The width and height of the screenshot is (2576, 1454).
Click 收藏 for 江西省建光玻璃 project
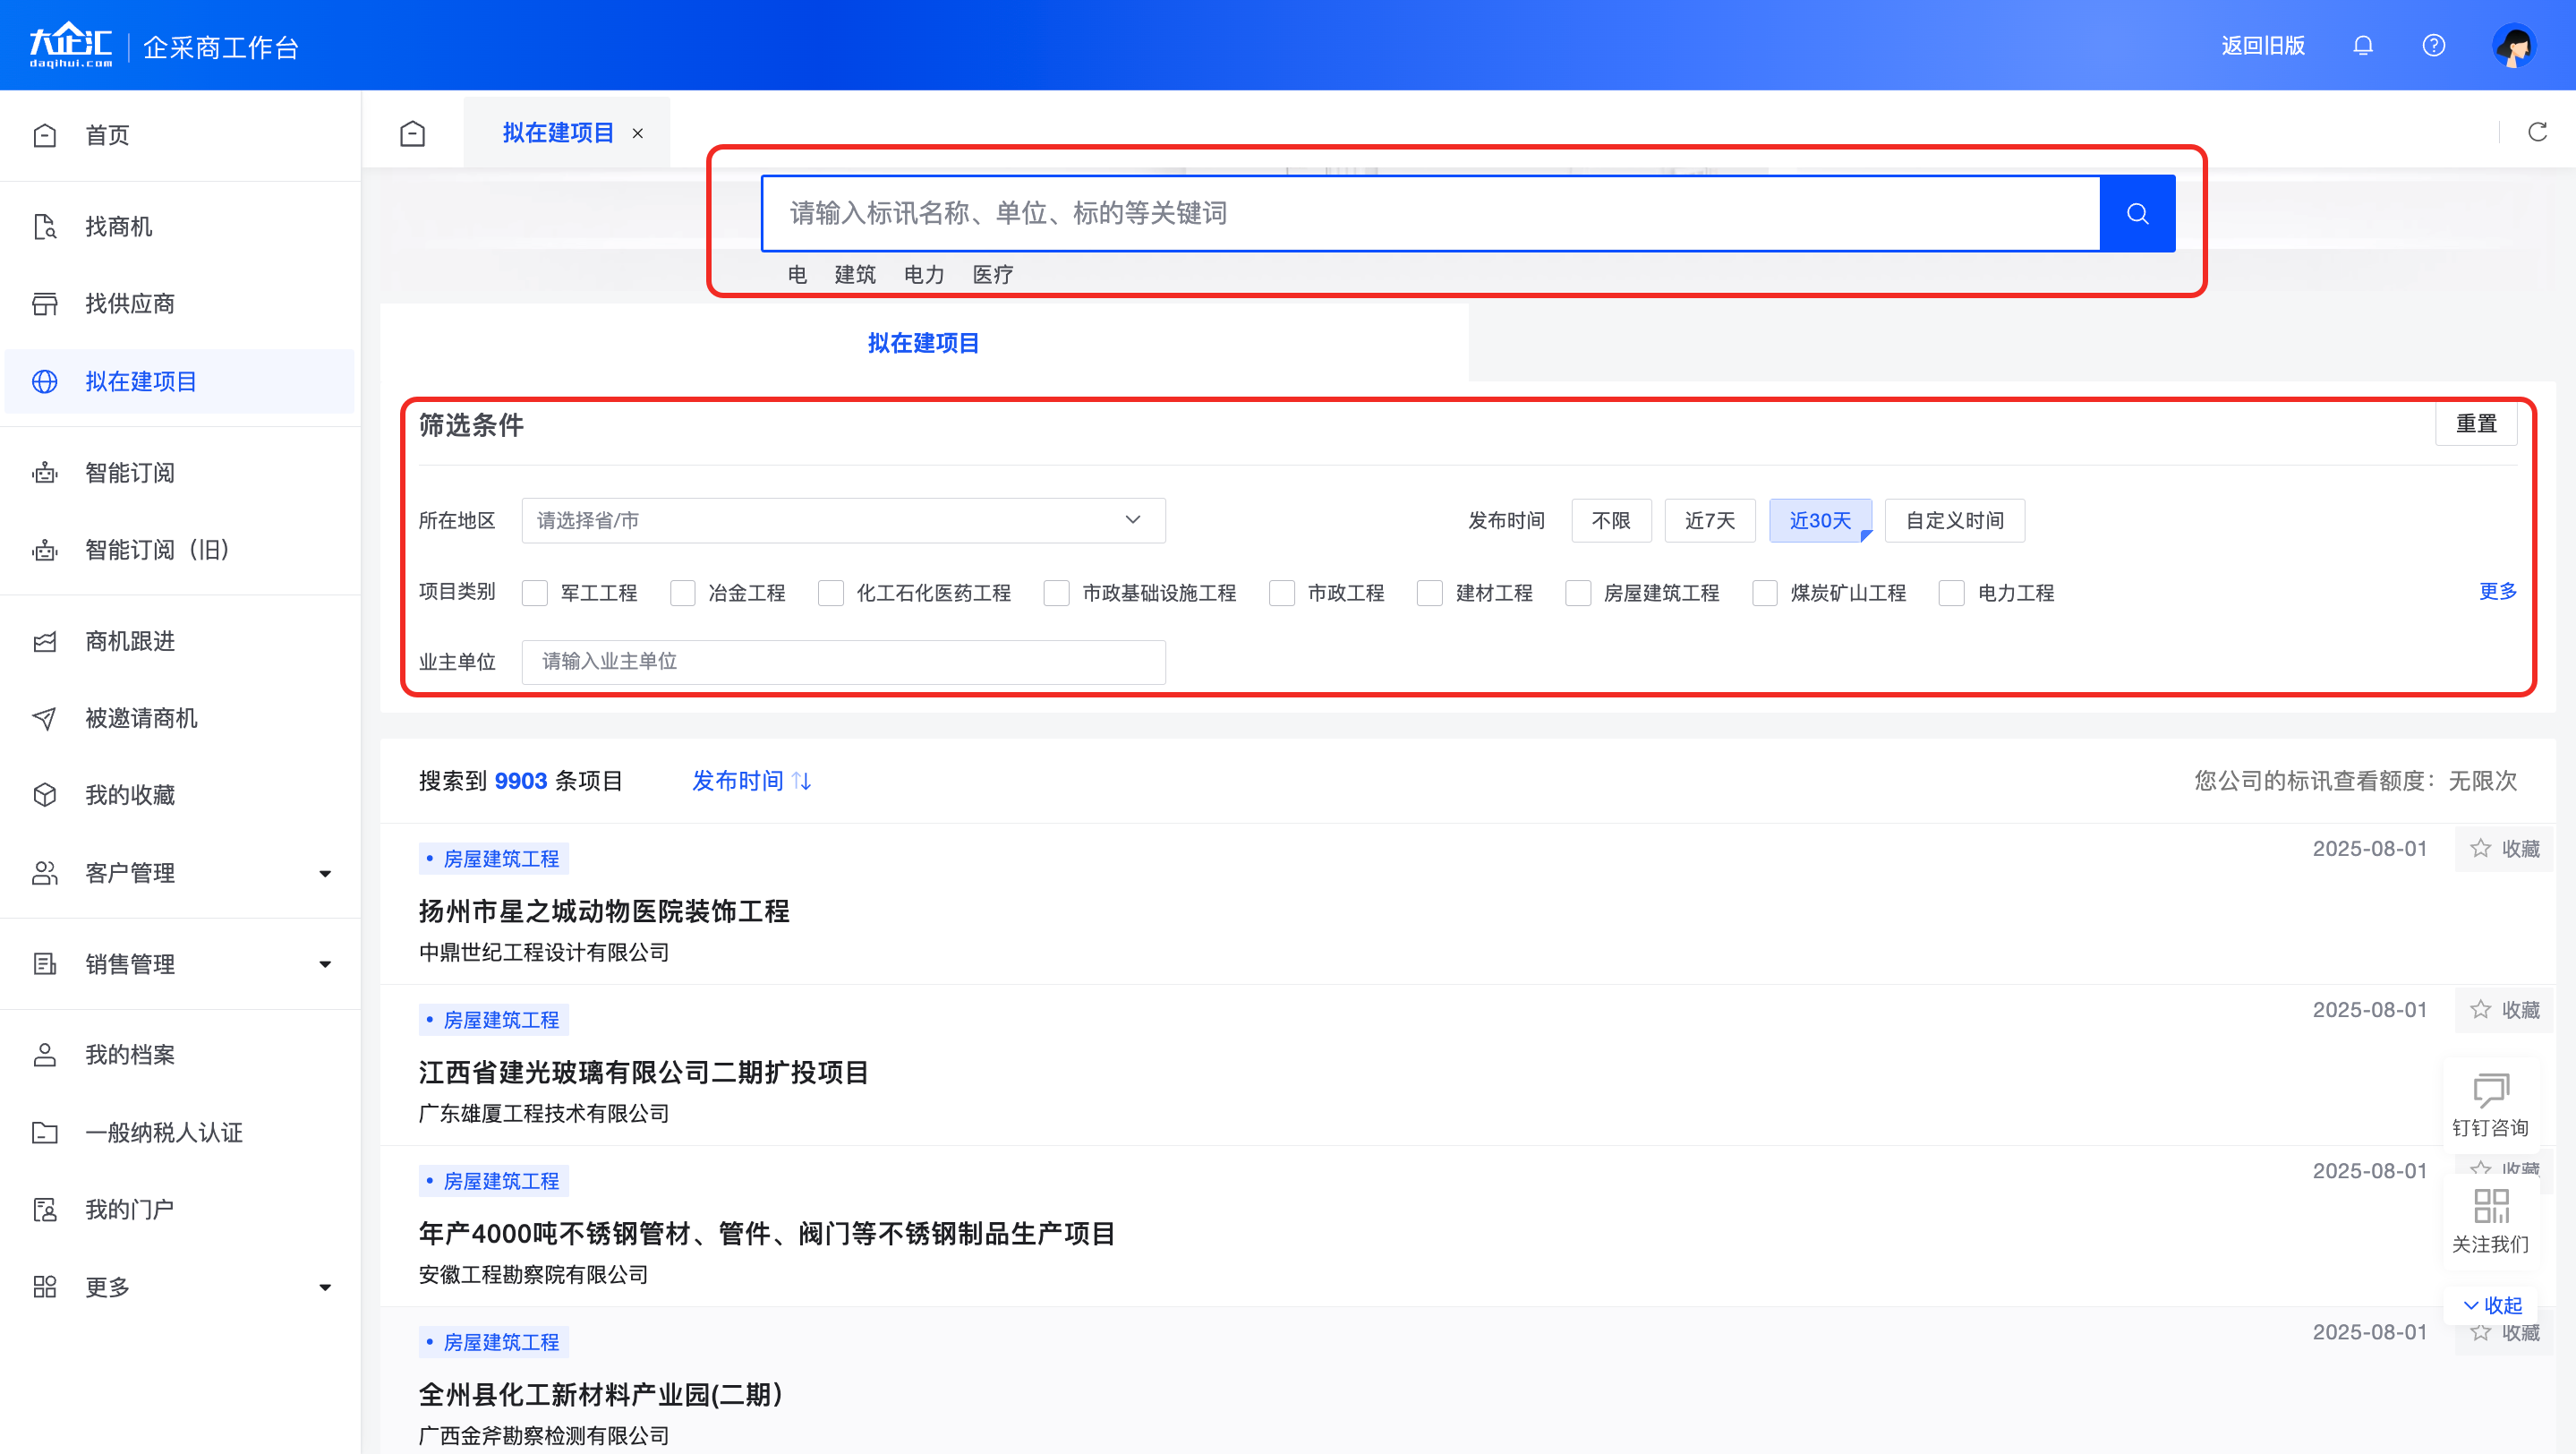pos(2505,1010)
